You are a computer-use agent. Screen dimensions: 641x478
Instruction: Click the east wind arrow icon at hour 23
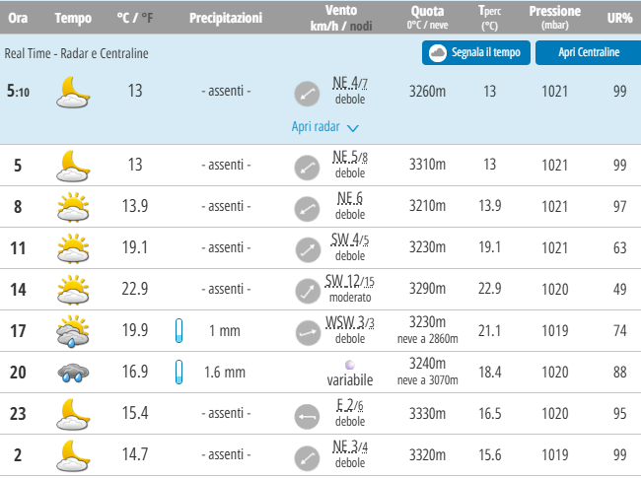point(307,415)
